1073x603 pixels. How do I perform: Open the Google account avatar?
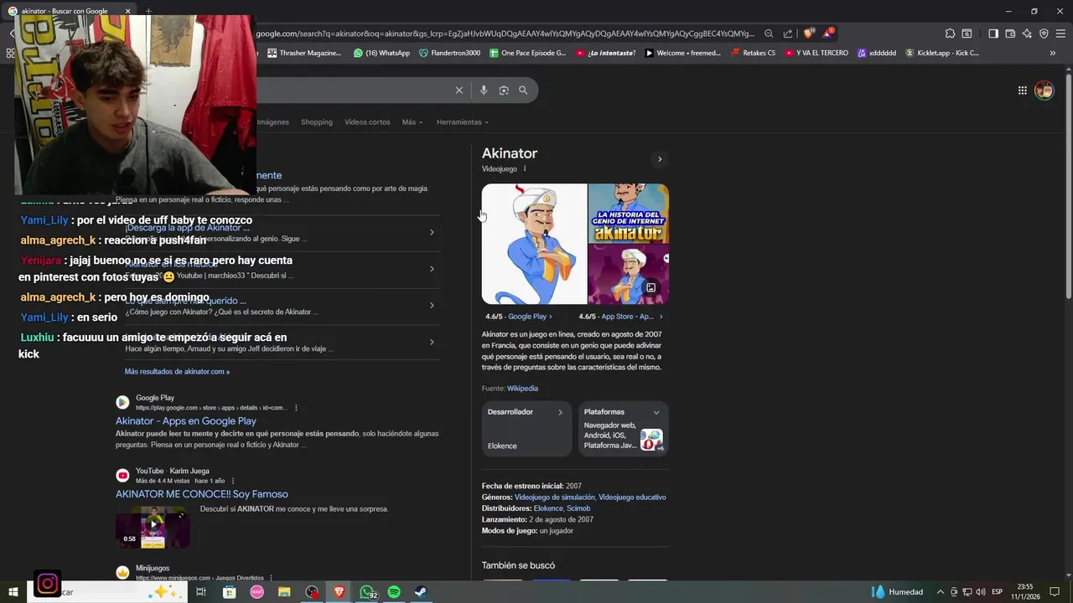pos(1044,90)
